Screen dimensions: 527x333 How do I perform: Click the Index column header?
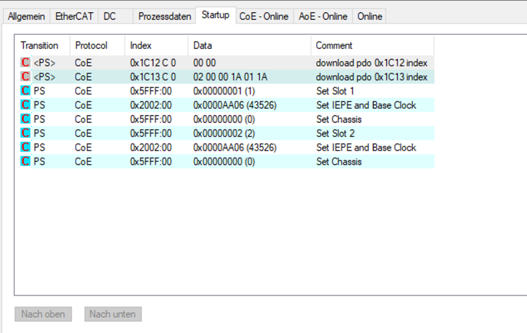[156, 45]
